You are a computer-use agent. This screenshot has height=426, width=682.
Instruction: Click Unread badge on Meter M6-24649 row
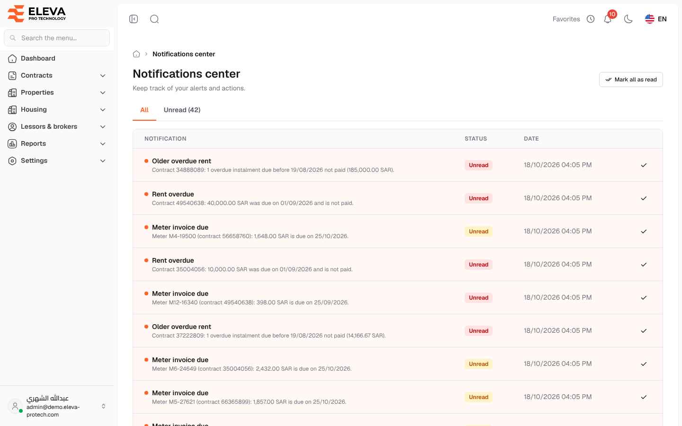(x=478, y=364)
